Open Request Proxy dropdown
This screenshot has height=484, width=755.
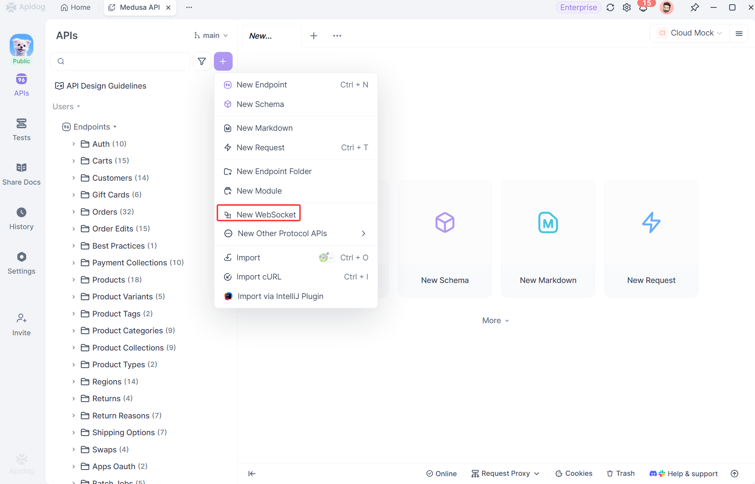[x=505, y=473]
